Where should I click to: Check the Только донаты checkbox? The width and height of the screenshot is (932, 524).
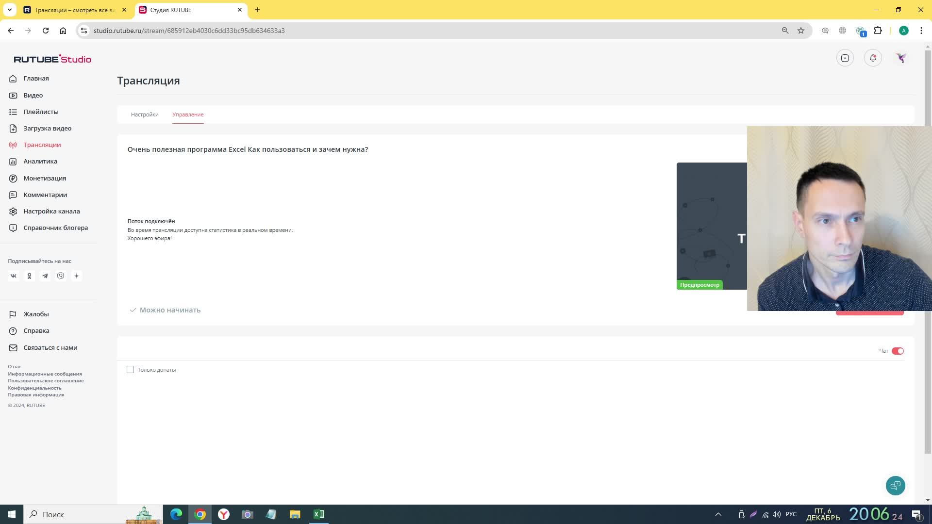pos(131,370)
